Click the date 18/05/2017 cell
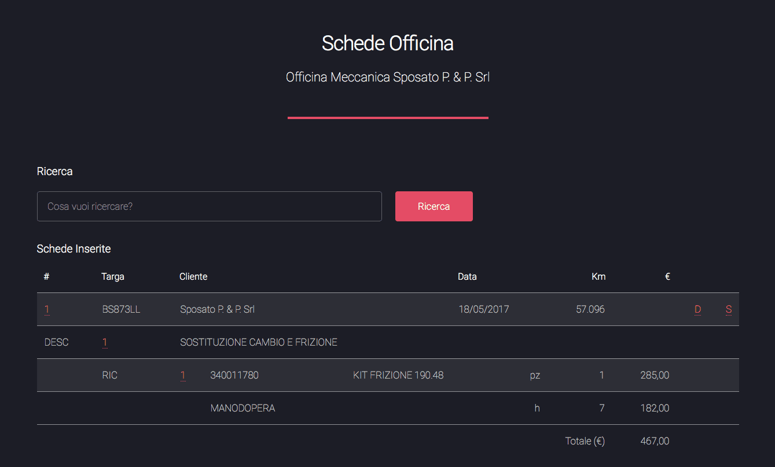This screenshot has height=467, width=775. pyautogui.click(x=484, y=309)
